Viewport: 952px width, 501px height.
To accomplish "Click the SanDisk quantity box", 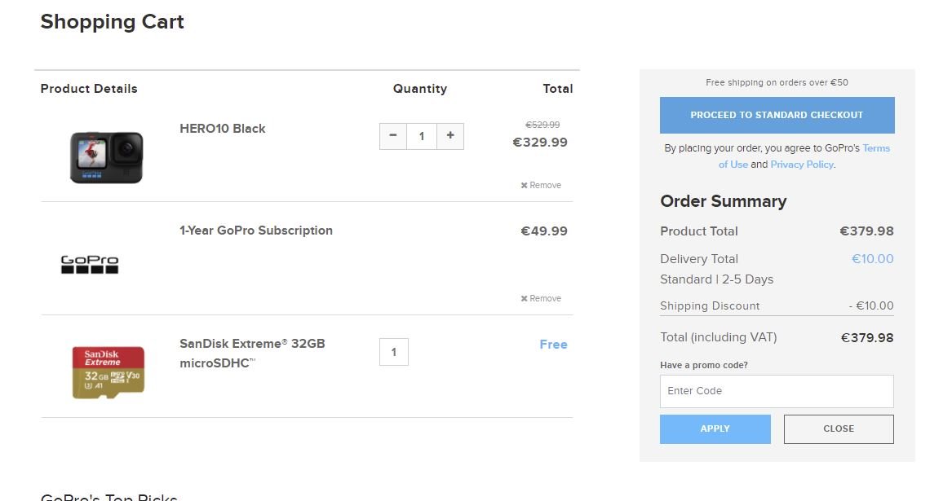I will [394, 352].
